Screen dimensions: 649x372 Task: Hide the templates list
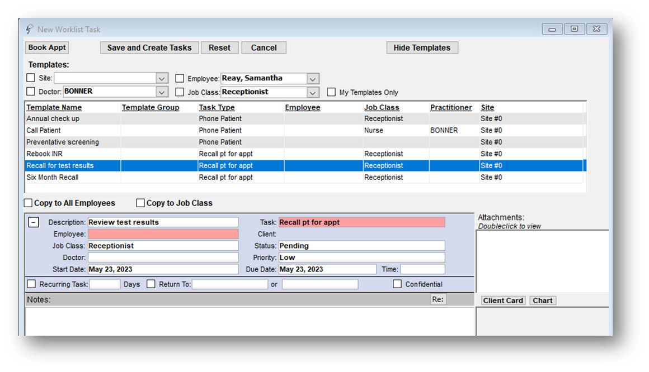click(422, 47)
